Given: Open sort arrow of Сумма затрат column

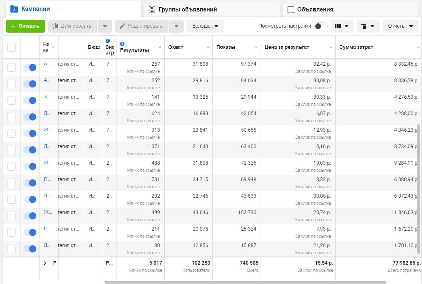Looking at the screenshot, I should click(418, 47).
